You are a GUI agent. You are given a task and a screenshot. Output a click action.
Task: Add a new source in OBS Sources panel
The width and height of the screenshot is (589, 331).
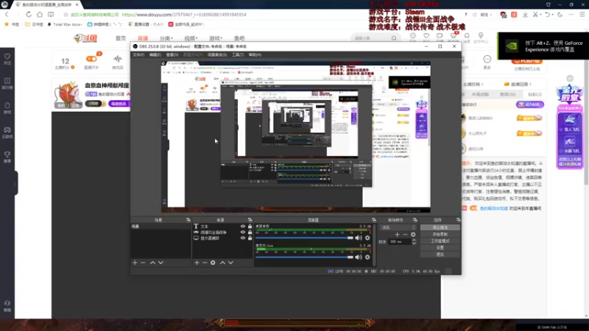pyautogui.click(x=197, y=263)
